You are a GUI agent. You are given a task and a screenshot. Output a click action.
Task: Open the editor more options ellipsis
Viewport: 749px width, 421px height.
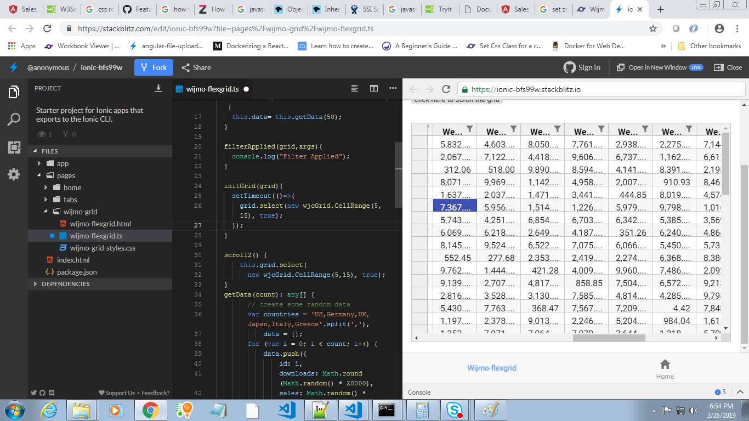[x=393, y=88]
